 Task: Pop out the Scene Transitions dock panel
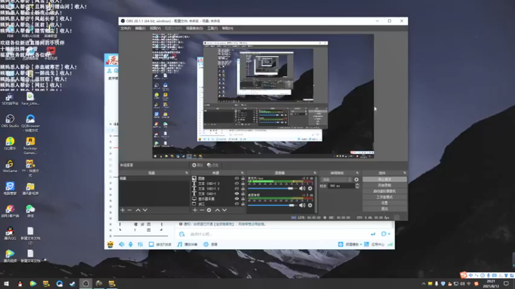[x=357, y=173]
